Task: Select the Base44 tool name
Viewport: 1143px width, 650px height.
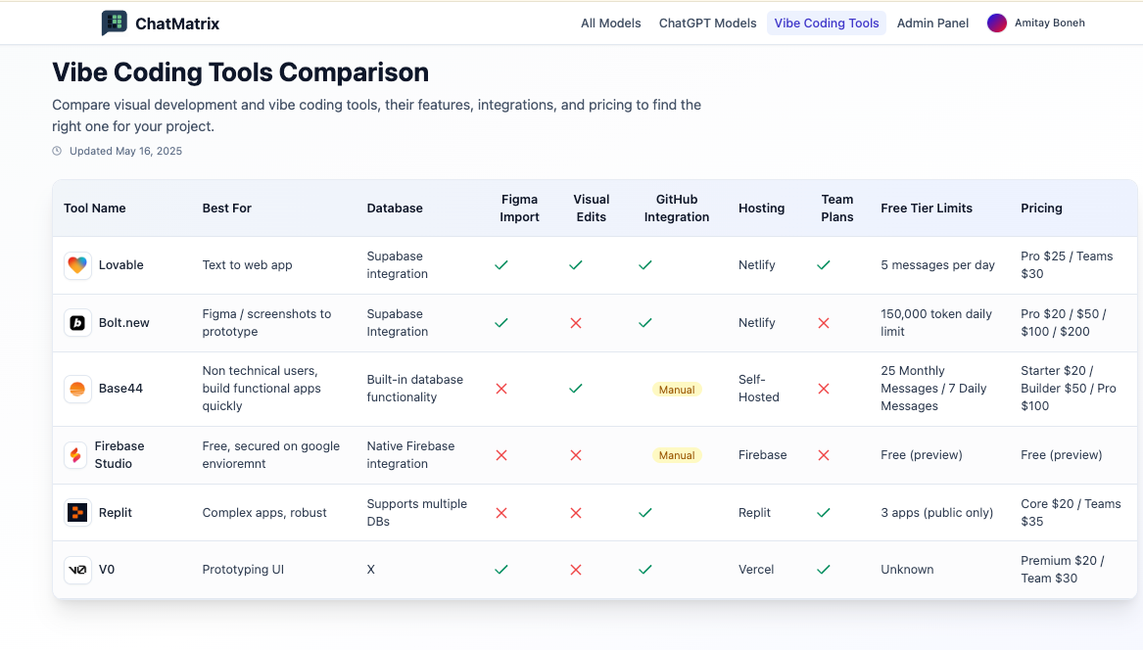Action: 121,389
